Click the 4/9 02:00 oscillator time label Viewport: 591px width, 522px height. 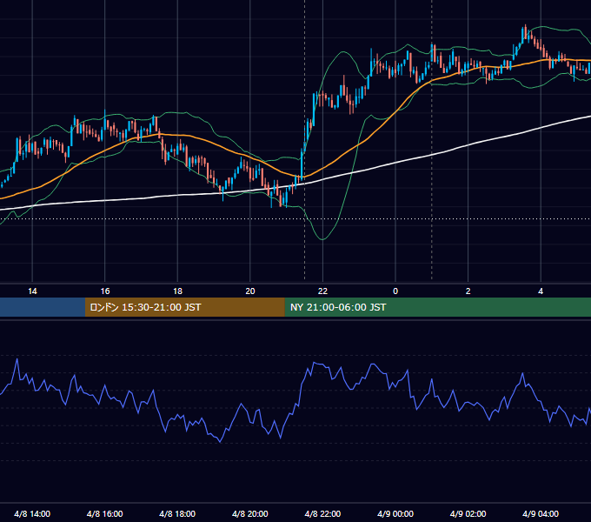tap(468, 513)
